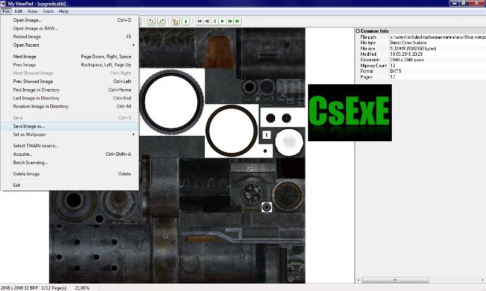Click the info panel horizontal scrollbar
The width and height of the screenshot is (486, 291).
tap(419, 280)
